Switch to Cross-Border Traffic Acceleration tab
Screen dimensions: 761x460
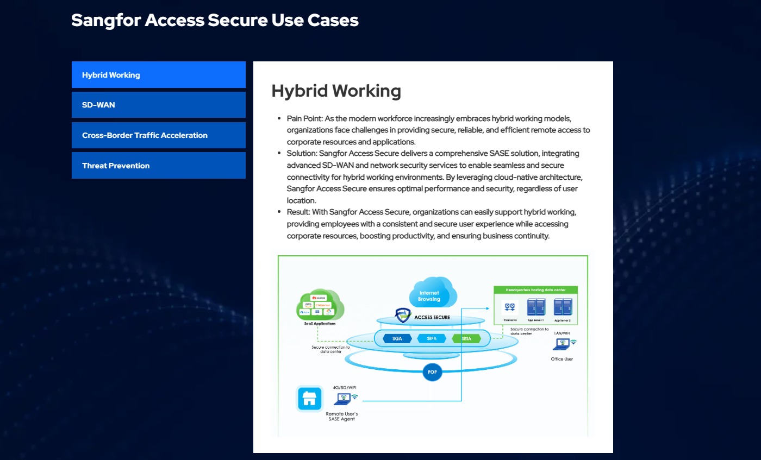(x=159, y=135)
